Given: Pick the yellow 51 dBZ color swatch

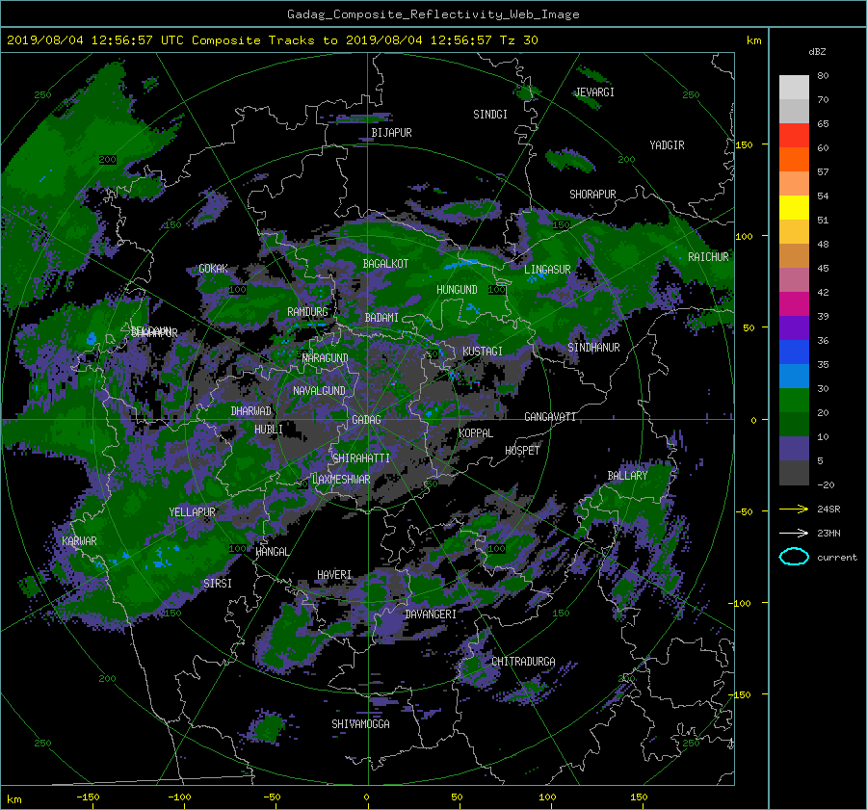Looking at the screenshot, I should [x=794, y=207].
